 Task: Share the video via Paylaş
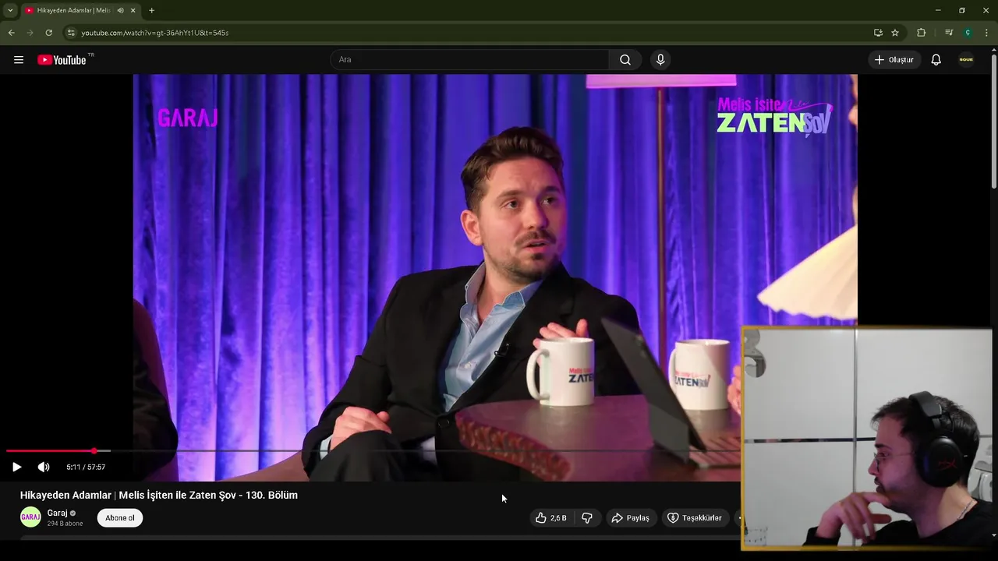[x=630, y=518]
